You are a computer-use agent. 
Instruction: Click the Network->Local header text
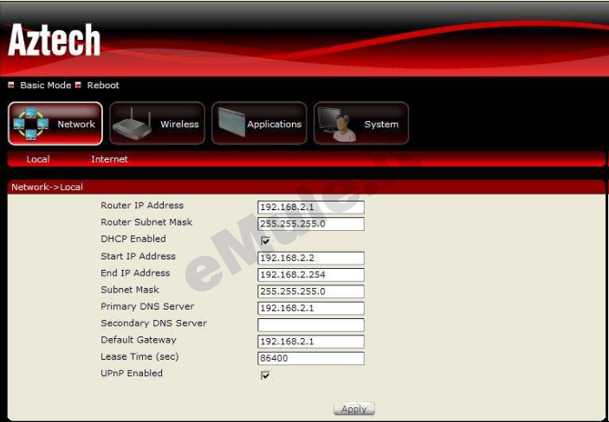tap(47, 187)
